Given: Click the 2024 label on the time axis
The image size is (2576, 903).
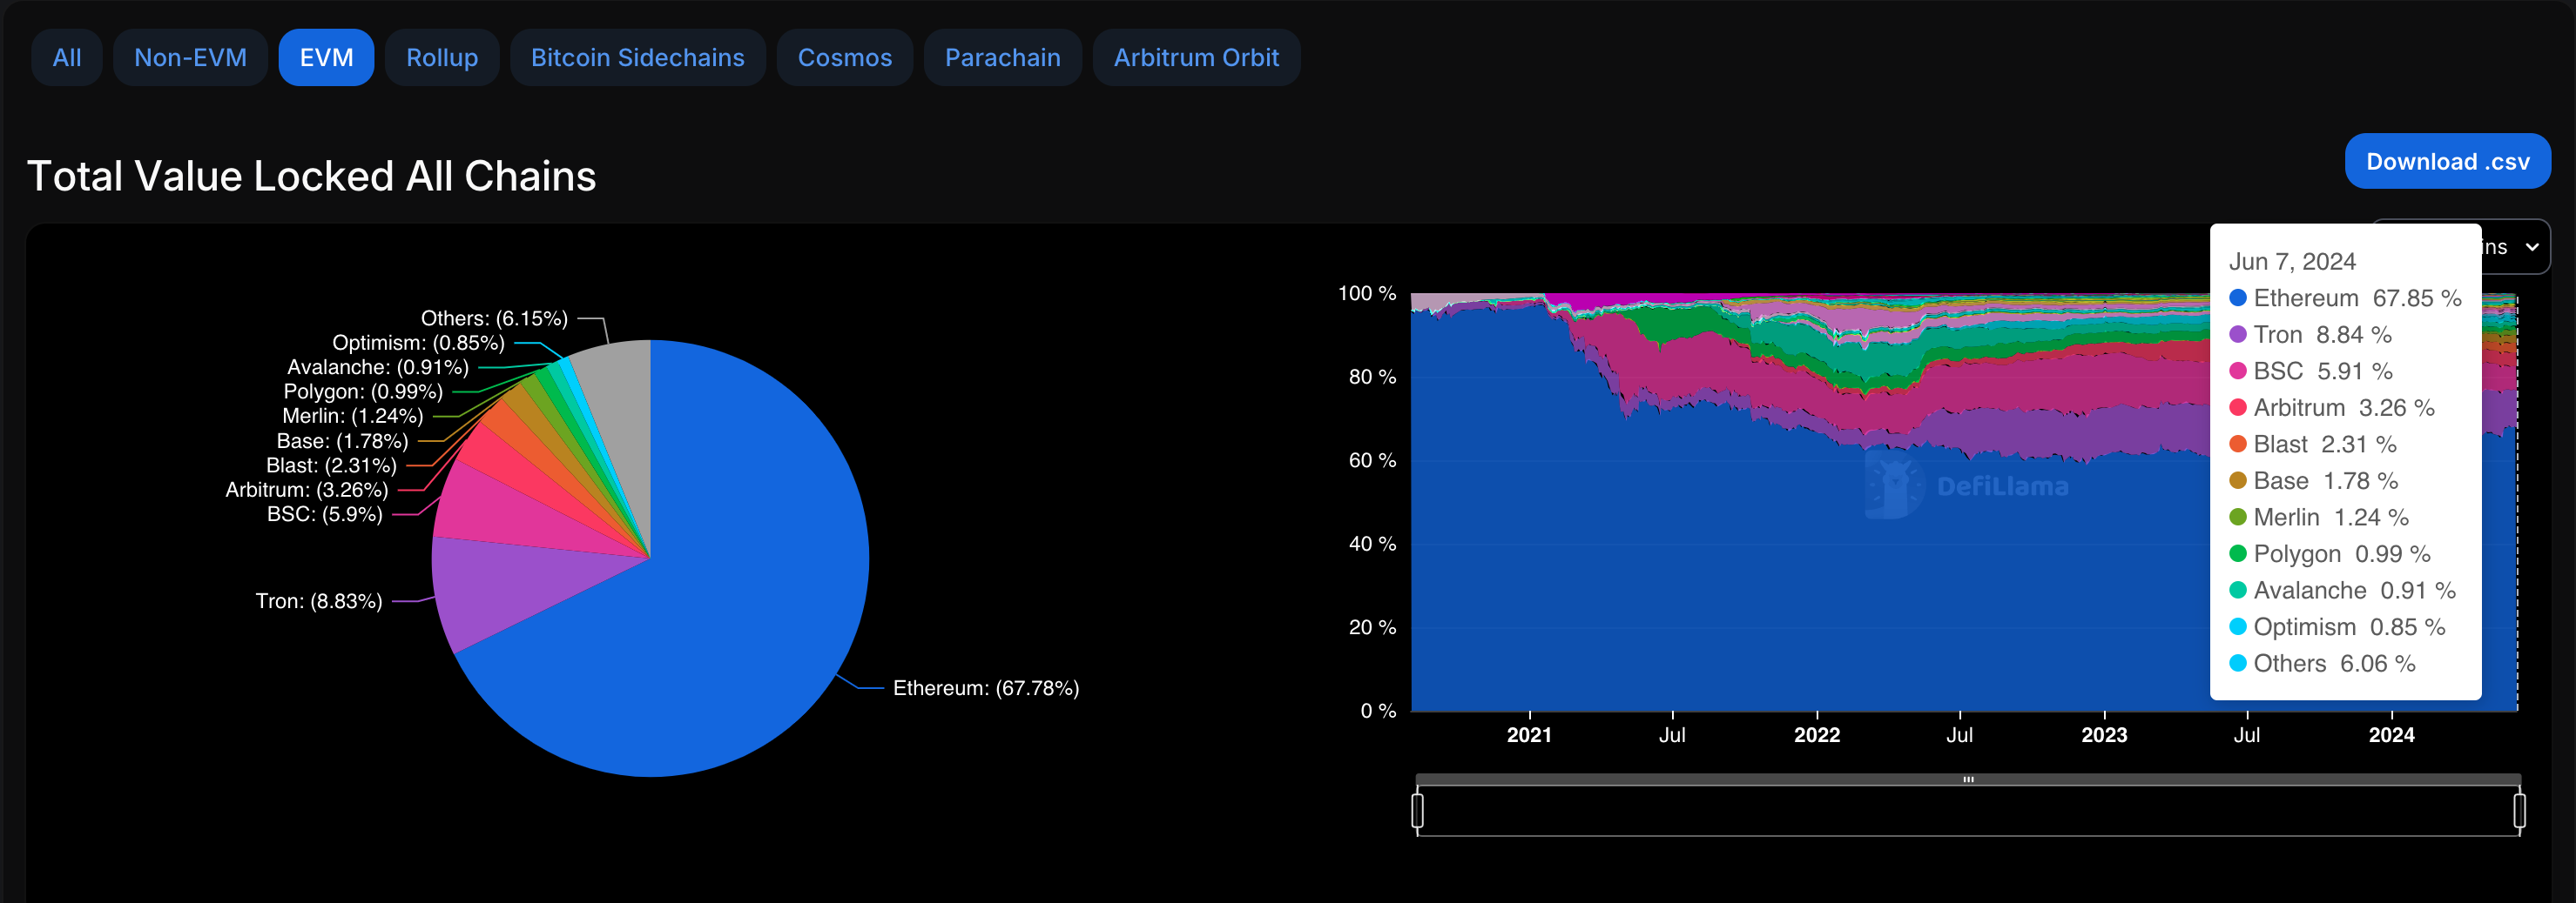Looking at the screenshot, I should pos(2391,735).
